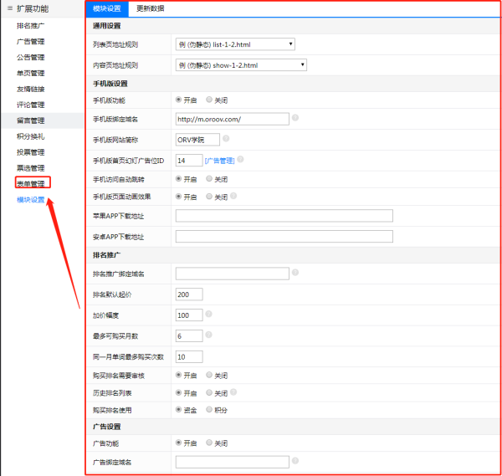Open 票选管理 in the sidebar
This screenshot has width=502, height=476.
click(30, 168)
